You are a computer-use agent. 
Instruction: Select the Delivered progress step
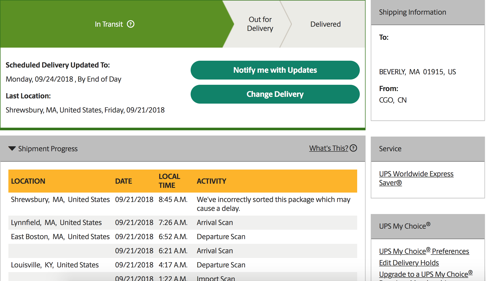325,24
